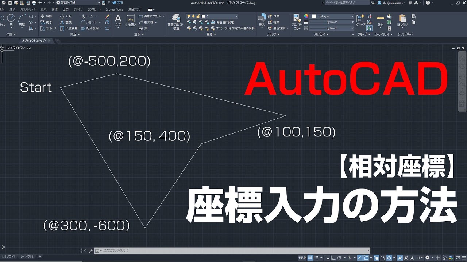467x262 pixels.
Task: Toggle annotation visibility icon in status bar
Action: pos(400,257)
